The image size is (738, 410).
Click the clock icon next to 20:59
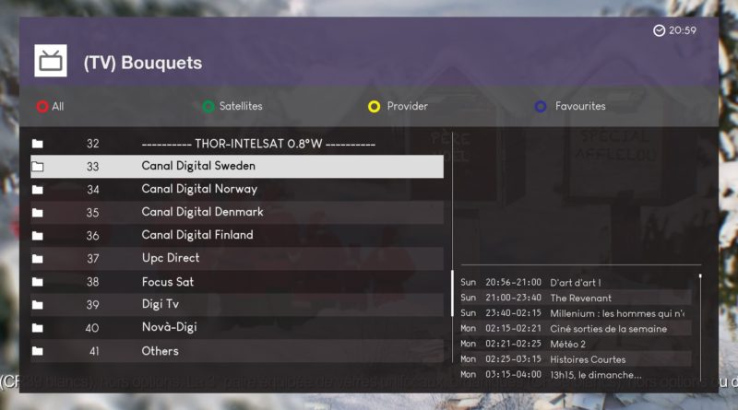[x=659, y=30]
